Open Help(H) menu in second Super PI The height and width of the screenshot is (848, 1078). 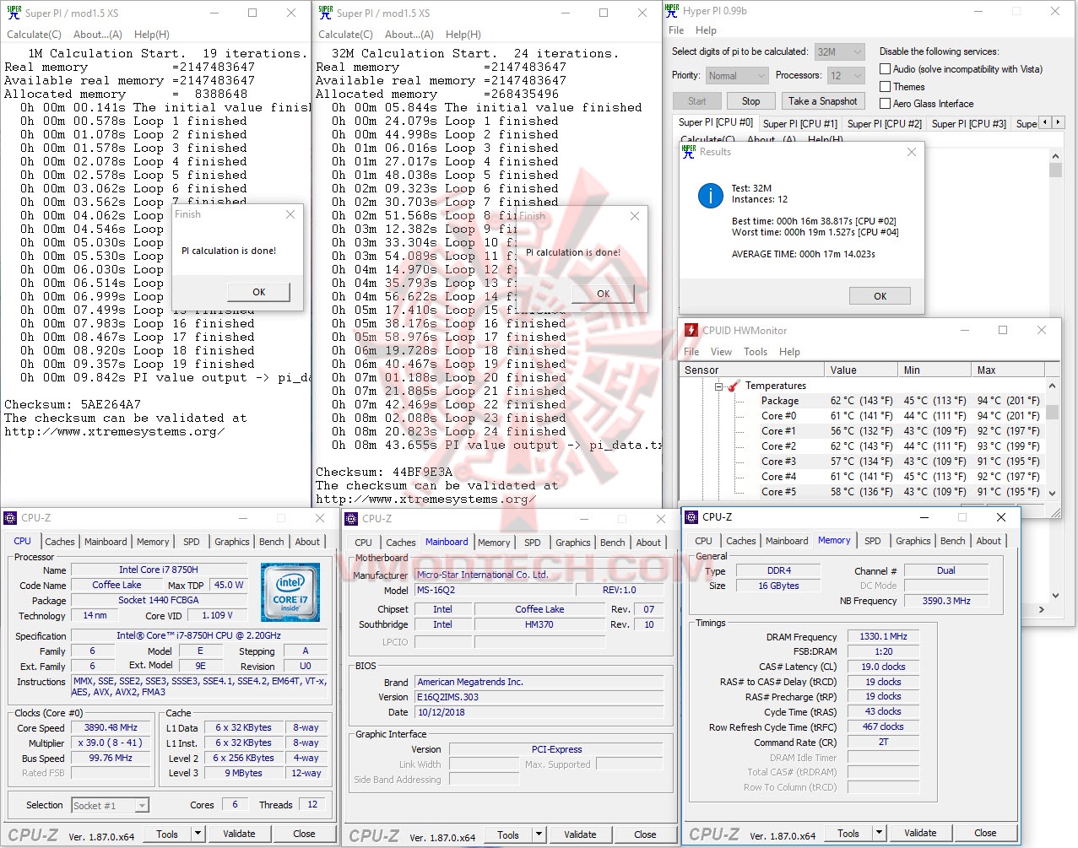(463, 35)
